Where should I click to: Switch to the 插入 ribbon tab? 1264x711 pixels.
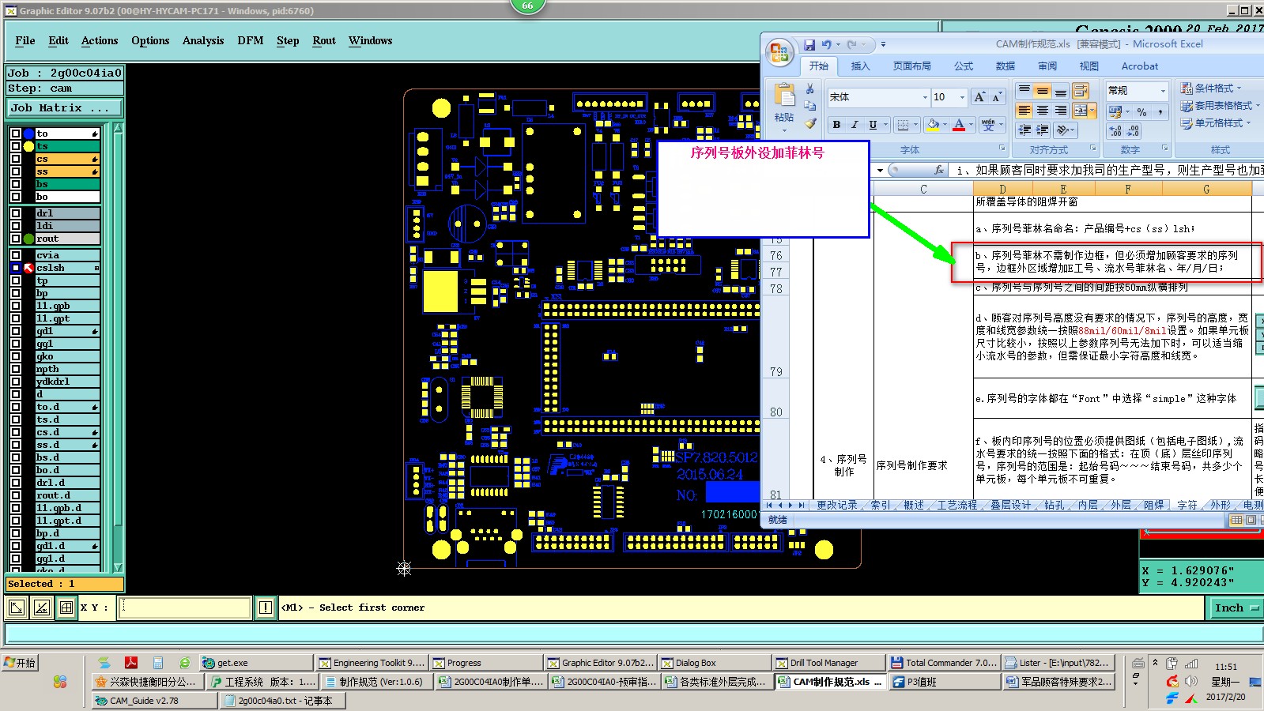pyautogui.click(x=860, y=66)
